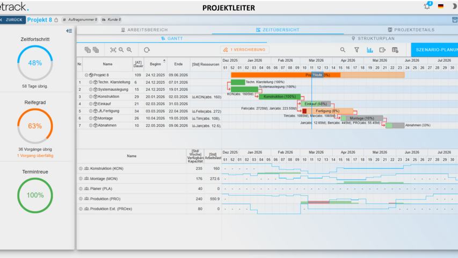Image resolution: width=458 pixels, height=258 pixels.
Task: Collapse the Projekt 8 tree row
Action: [86, 75]
